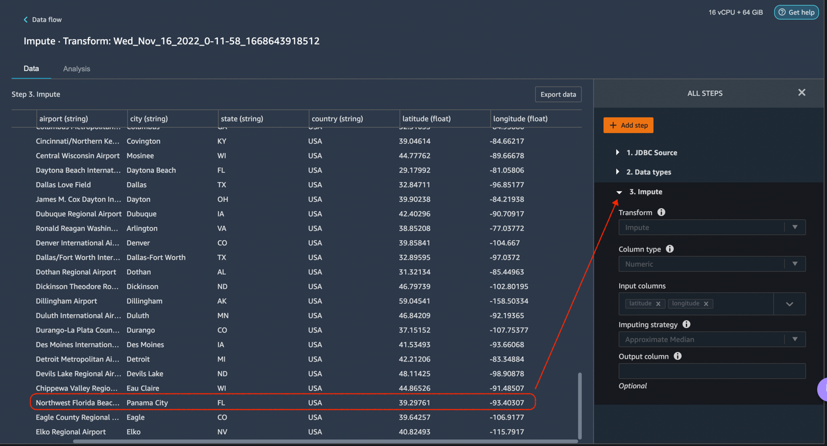Click the MN state cell in Duluth row

tap(223, 315)
